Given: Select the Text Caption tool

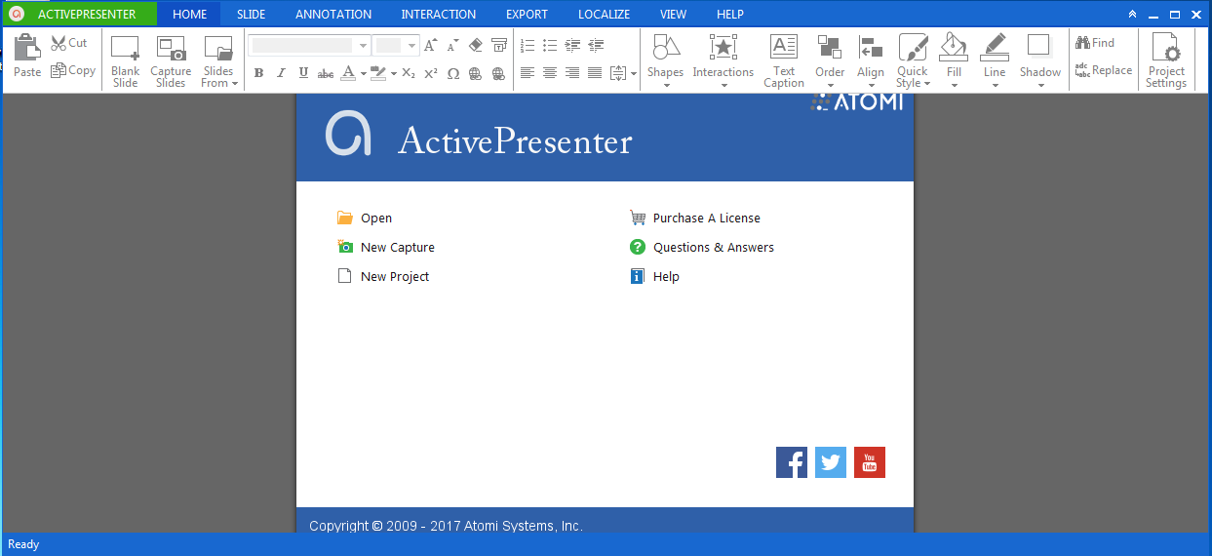Looking at the screenshot, I should tap(784, 61).
